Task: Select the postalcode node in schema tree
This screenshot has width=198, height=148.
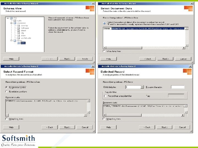Action: pos(26,38)
